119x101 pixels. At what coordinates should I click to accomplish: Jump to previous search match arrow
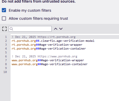coord(56,29)
